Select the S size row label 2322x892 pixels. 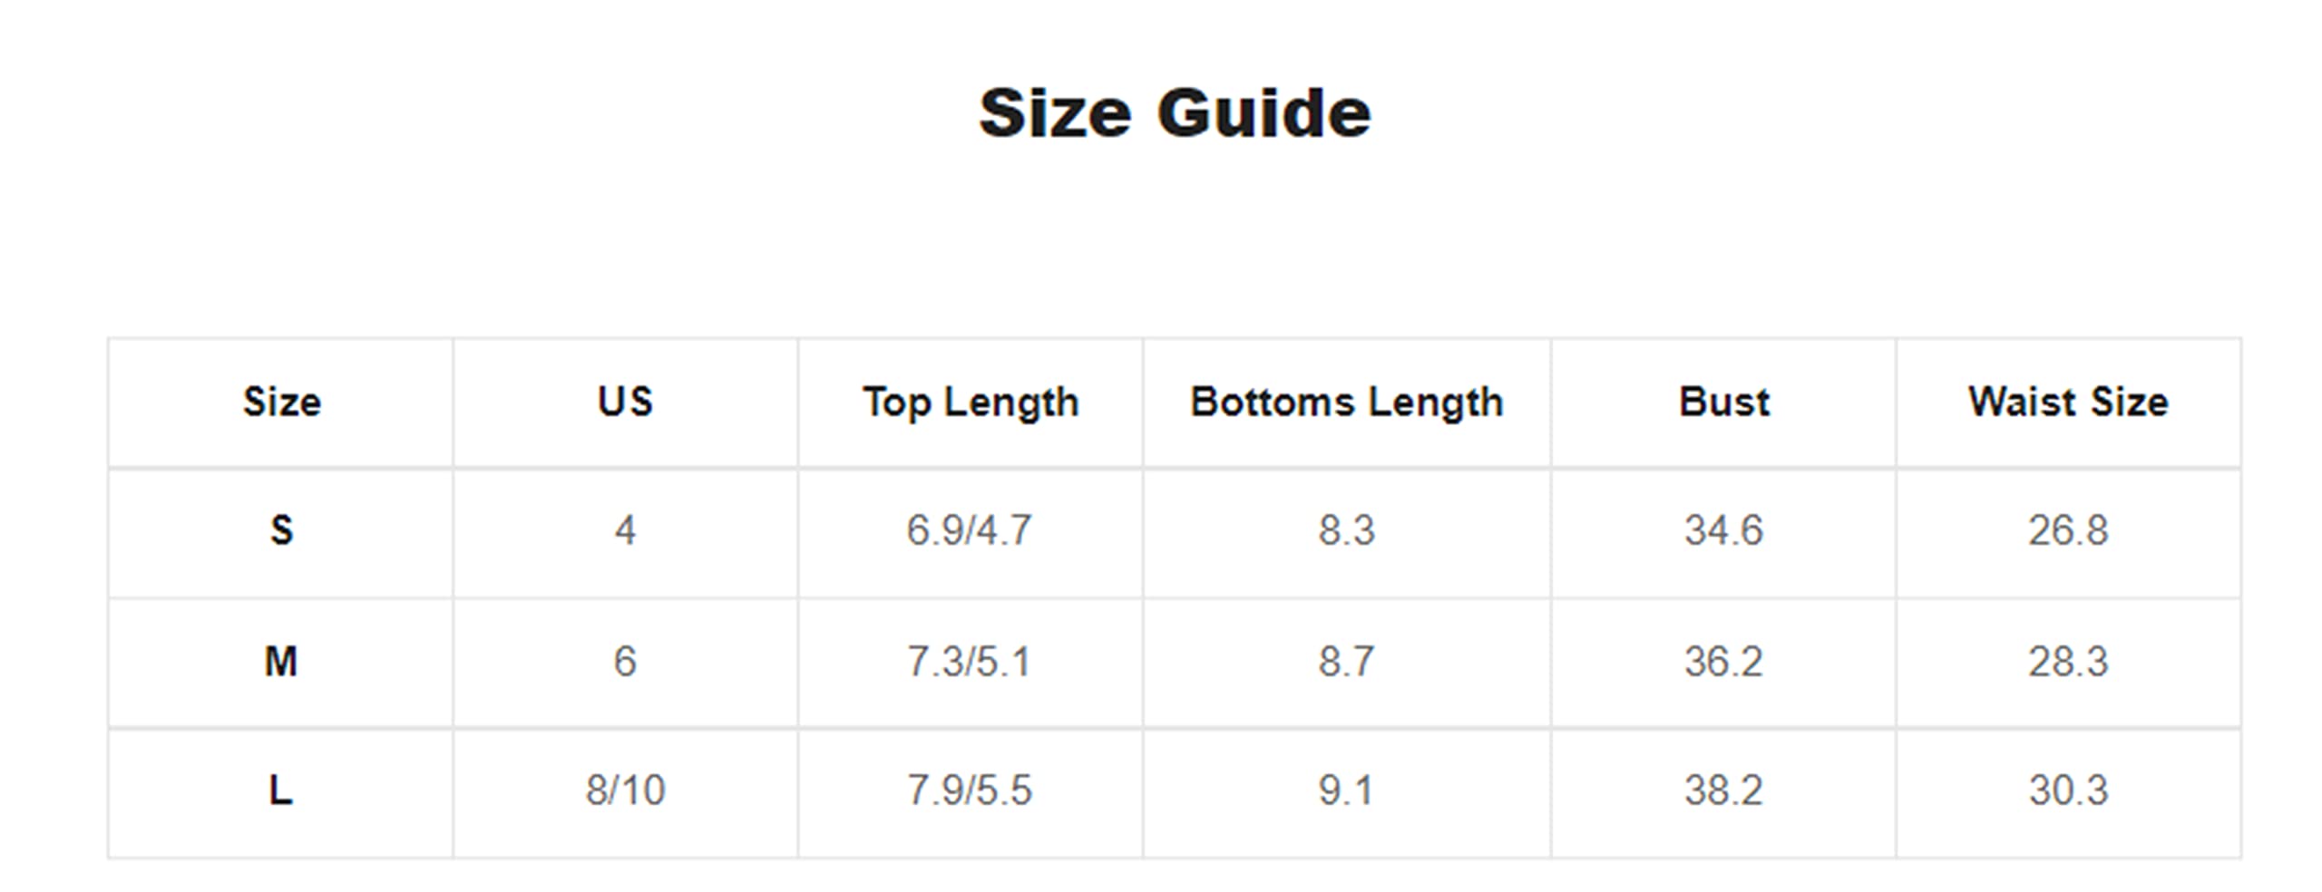[281, 532]
